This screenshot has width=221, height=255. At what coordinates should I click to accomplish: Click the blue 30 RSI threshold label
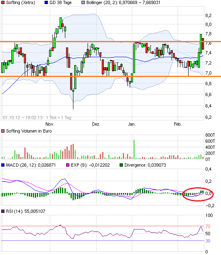click(x=208, y=241)
